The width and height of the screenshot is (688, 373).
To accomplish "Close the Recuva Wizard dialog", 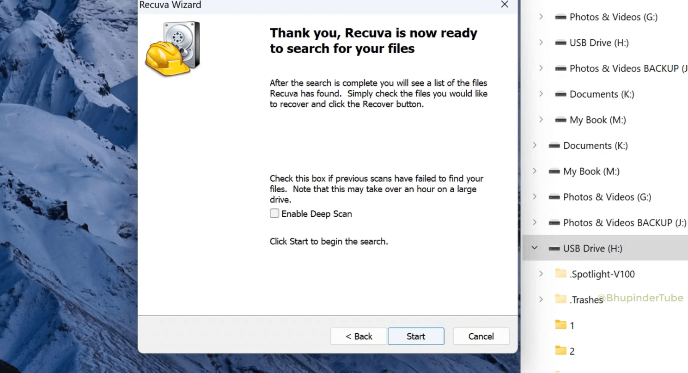I will (505, 5).
